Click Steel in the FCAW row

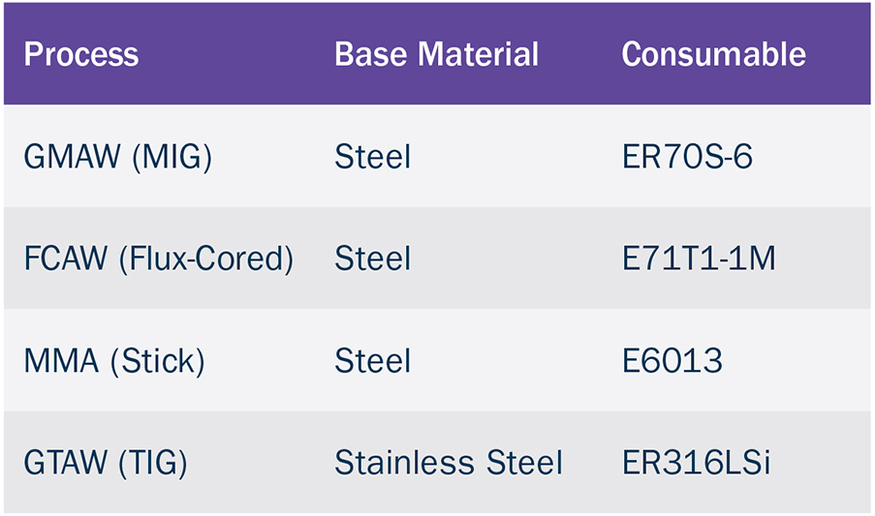pyautogui.click(x=373, y=258)
